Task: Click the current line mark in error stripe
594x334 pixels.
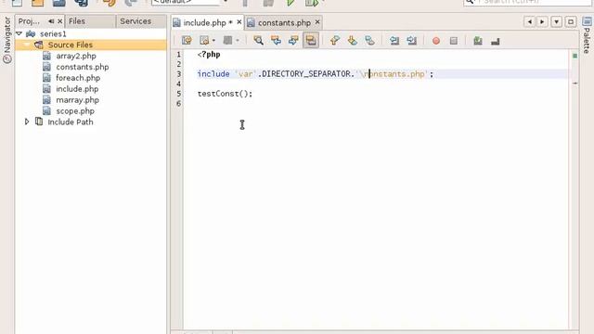Action: [x=575, y=83]
